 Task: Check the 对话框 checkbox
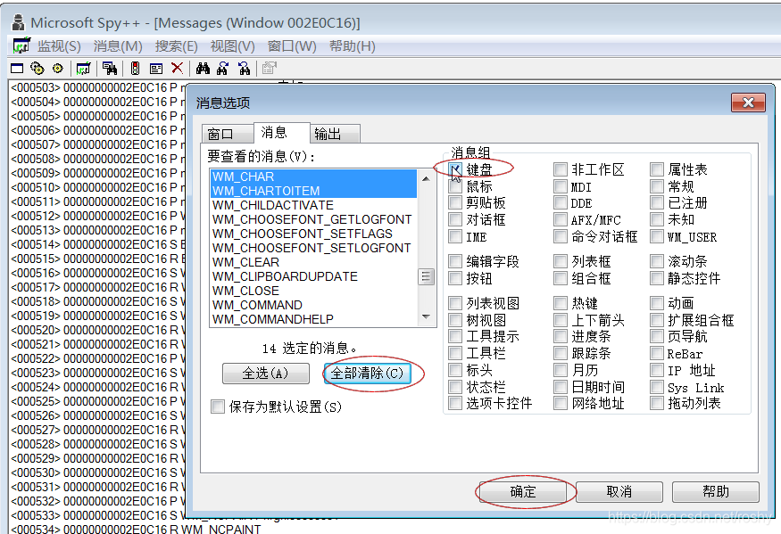(455, 219)
